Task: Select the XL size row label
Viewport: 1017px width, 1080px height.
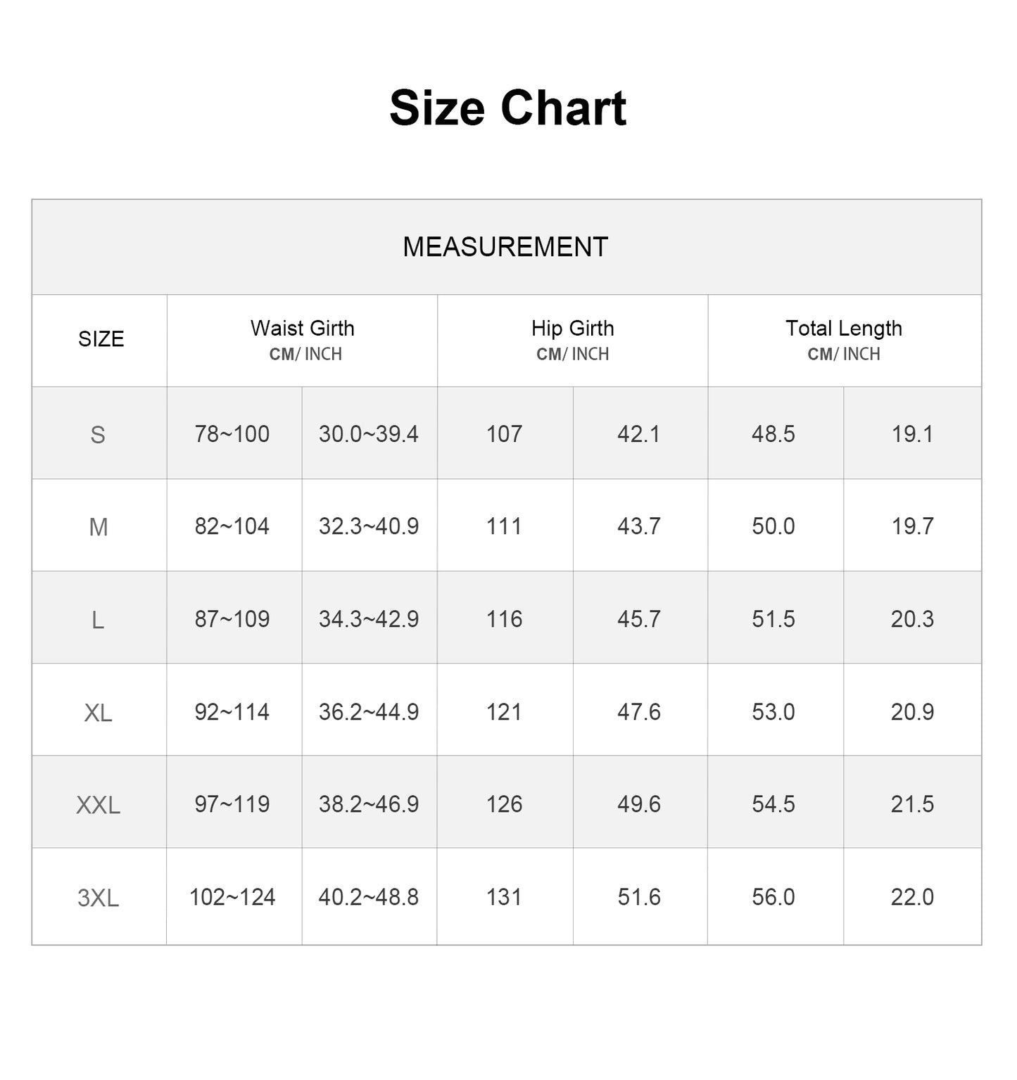Action: pyautogui.click(x=98, y=713)
